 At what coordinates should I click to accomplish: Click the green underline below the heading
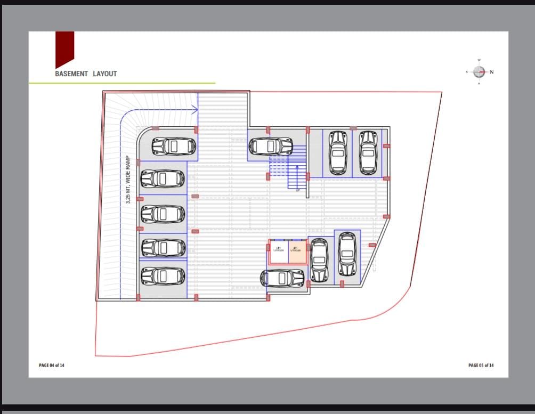[x=122, y=83]
